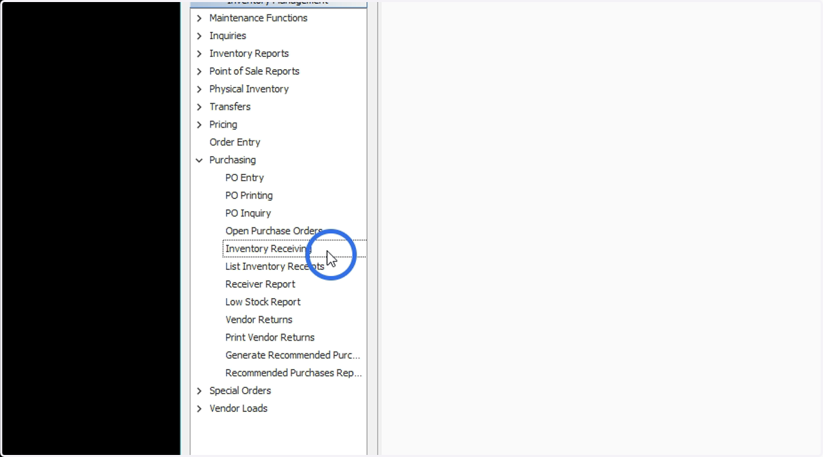Expand the Vendor Loads node
Image resolution: width=823 pixels, height=457 pixels.
click(x=200, y=408)
